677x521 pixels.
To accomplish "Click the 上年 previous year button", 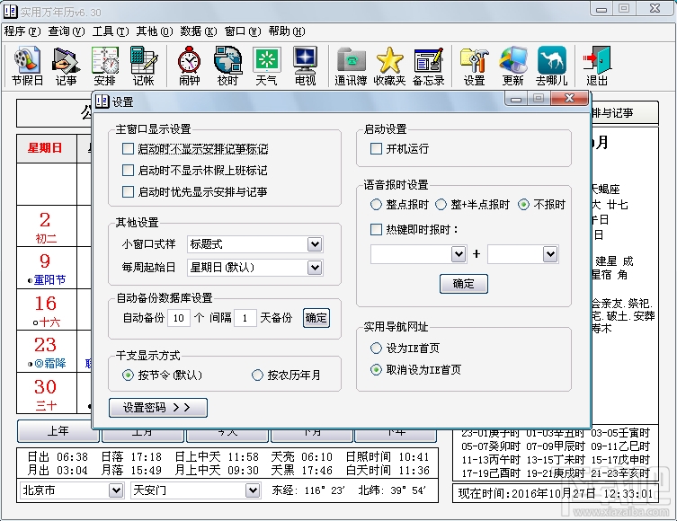I will pos(58,431).
